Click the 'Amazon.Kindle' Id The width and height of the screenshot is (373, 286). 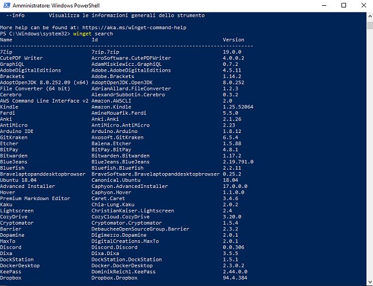click(x=111, y=107)
